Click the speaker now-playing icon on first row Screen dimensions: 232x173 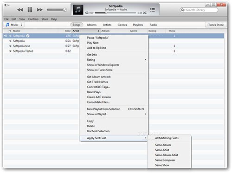click(6, 36)
